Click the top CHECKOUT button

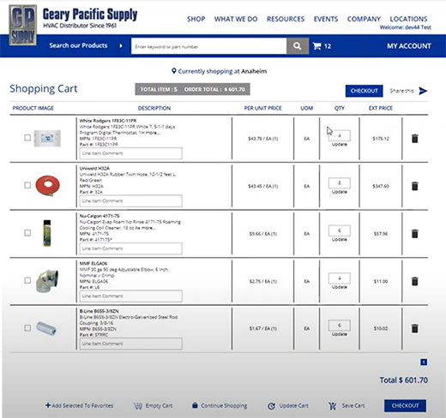(364, 91)
